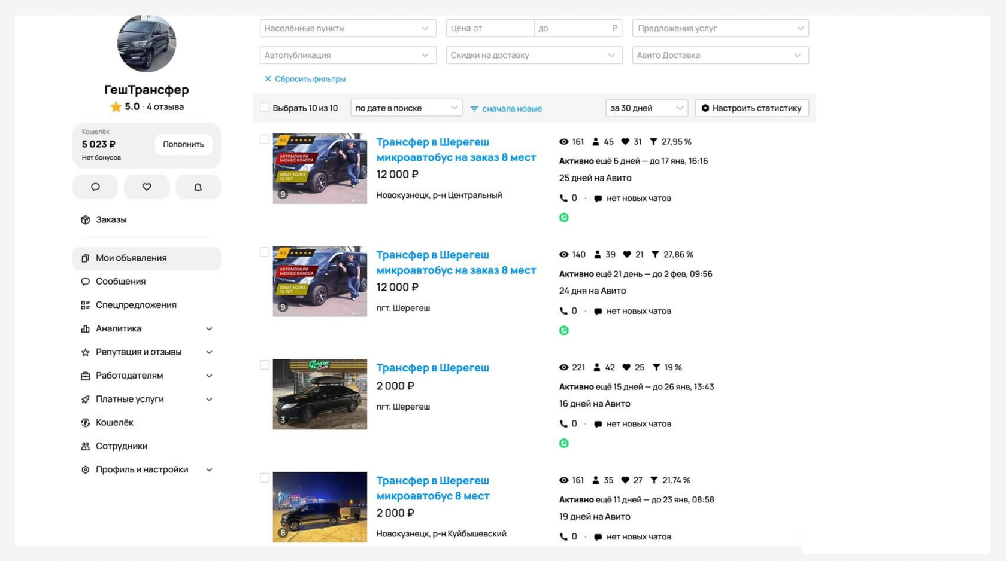Screen dimensions: 1006x561
Task: Open Заказы in the sidebar
Action: [147, 219]
